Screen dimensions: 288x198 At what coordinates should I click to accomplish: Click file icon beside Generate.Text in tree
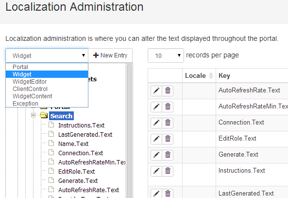point(51,180)
